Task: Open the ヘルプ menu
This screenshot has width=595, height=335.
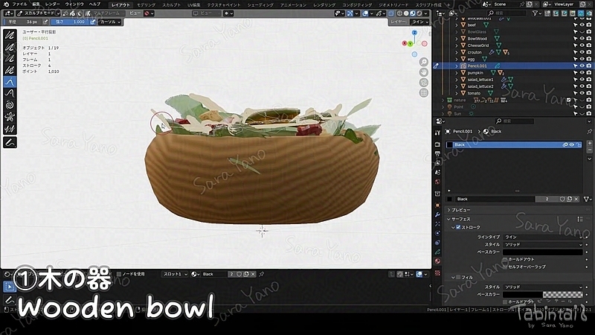Action: (94, 4)
